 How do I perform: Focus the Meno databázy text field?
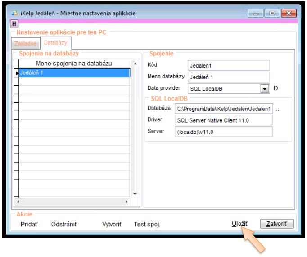[228, 77]
